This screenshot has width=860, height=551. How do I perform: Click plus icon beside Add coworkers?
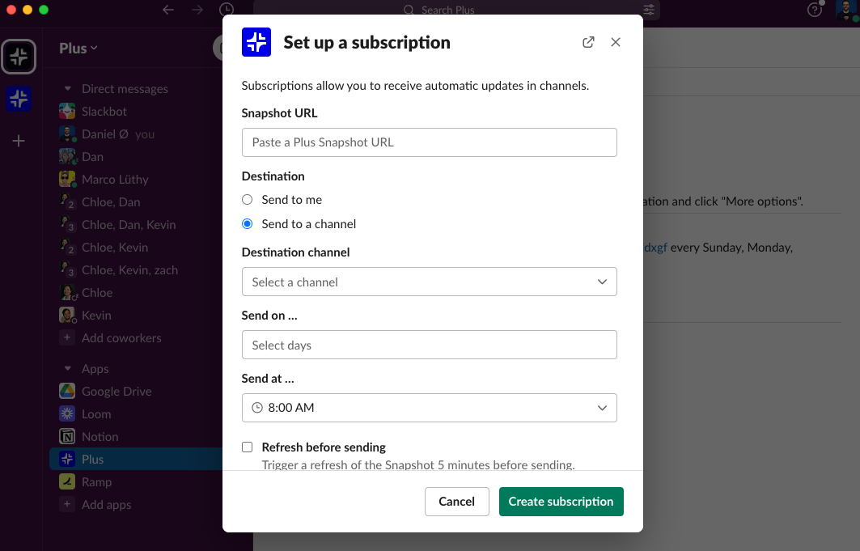[x=67, y=338]
